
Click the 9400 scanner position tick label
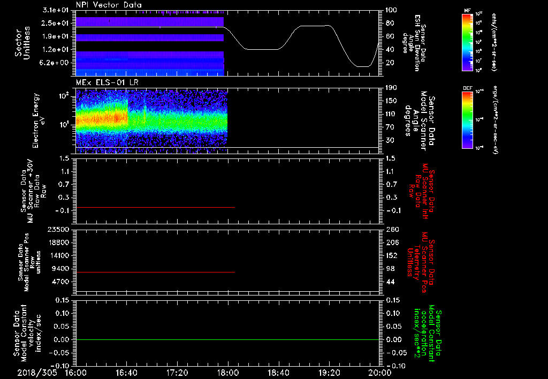(x=60, y=269)
